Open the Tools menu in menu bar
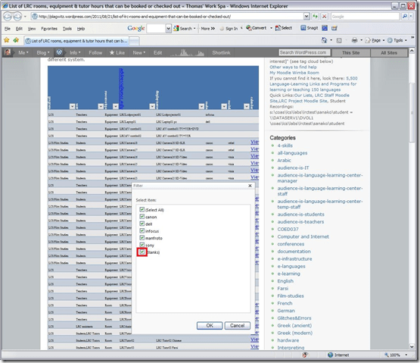Screen dimensions: 420x363 67,29
